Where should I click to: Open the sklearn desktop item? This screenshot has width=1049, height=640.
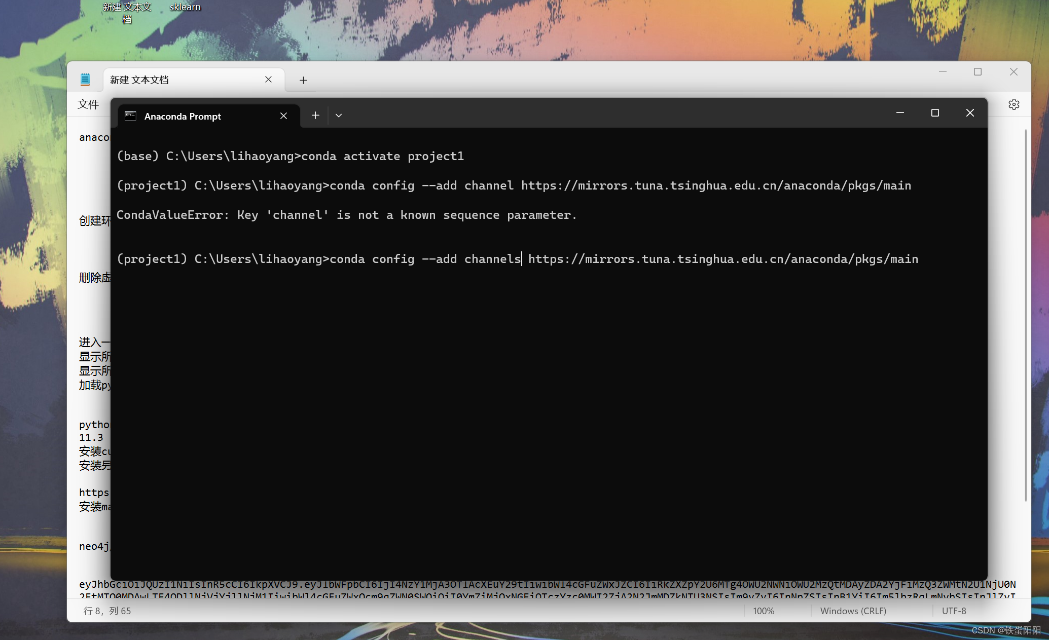pos(185,7)
